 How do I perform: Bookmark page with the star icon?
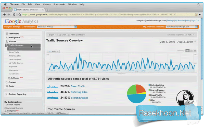(20, 14)
